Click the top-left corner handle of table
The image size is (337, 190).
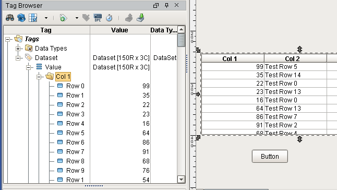(x=198, y=50)
